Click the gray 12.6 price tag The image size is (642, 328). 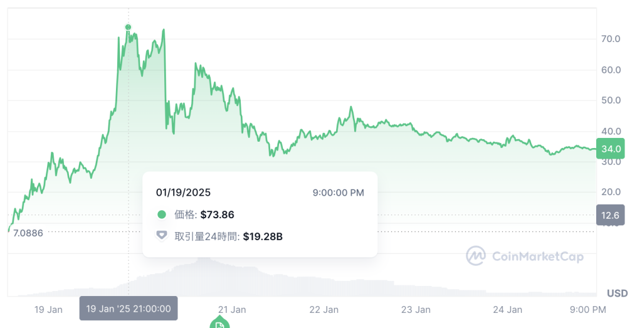611,215
